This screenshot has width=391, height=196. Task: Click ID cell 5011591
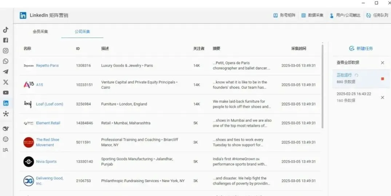pyautogui.click(x=83, y=142)
